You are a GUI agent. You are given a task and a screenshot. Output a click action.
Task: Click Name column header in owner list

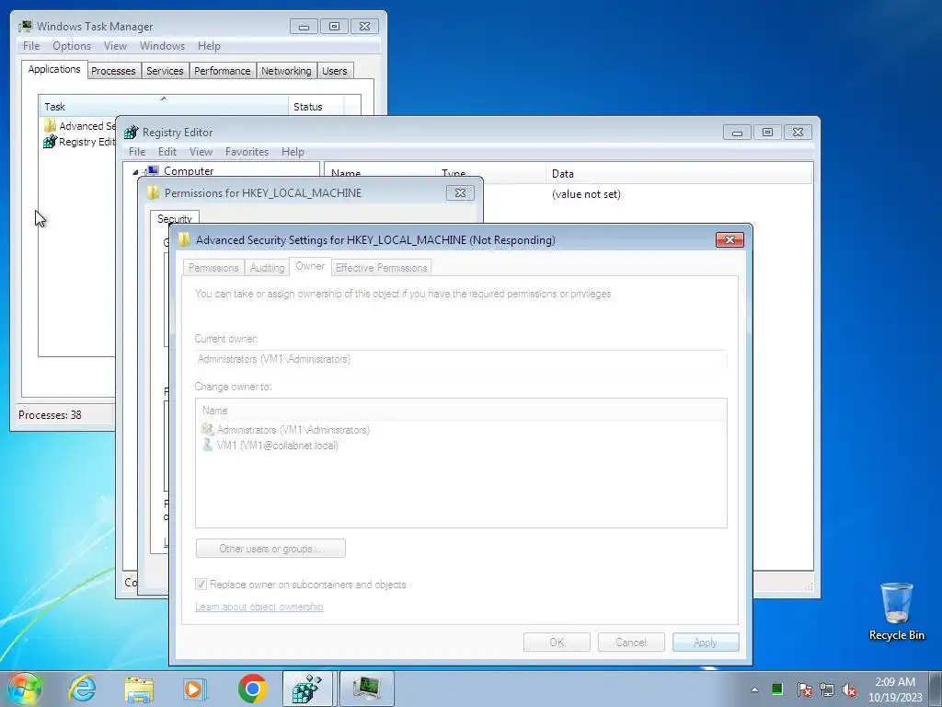461,410
